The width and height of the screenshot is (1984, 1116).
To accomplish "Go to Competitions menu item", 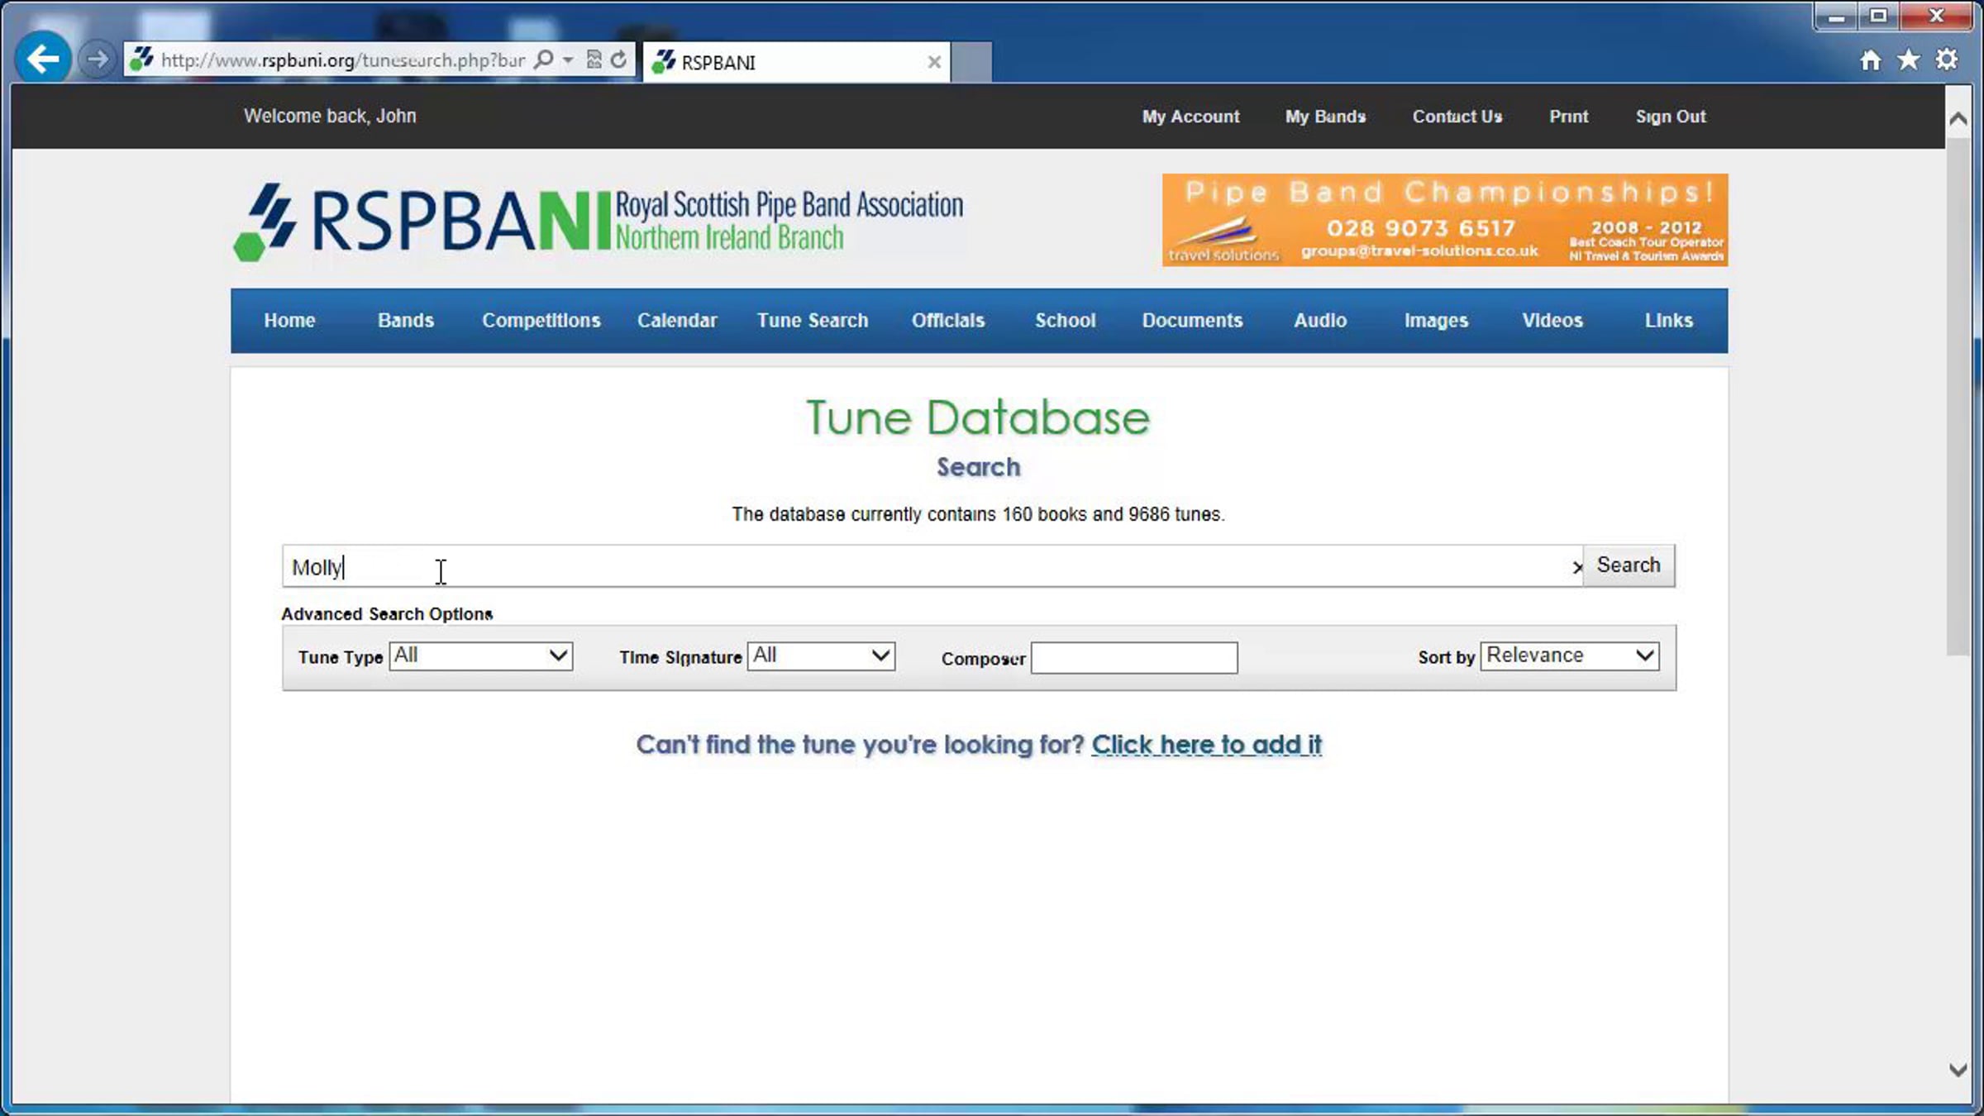I will click(x=541, y=321).
